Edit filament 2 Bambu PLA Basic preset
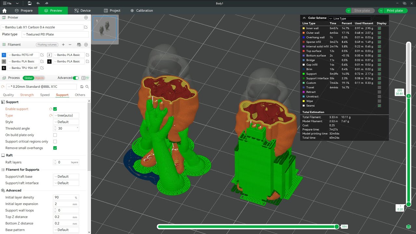Image resolution: width=416 pixels, height=234 pixels. click(x=87, y=55)
